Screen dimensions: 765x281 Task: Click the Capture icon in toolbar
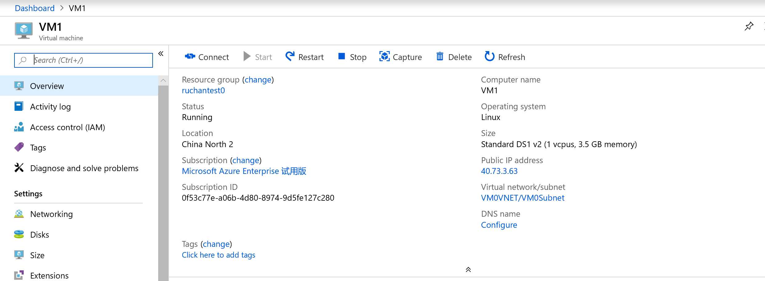pos(384,56)
